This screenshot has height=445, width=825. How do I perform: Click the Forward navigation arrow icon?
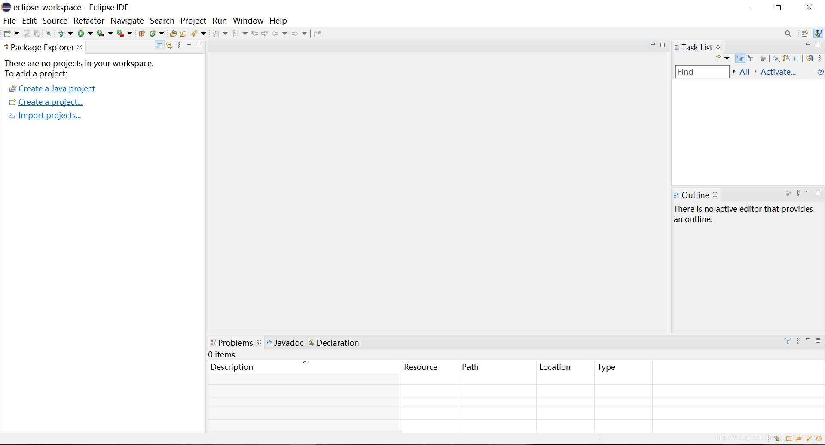(295, 34)
